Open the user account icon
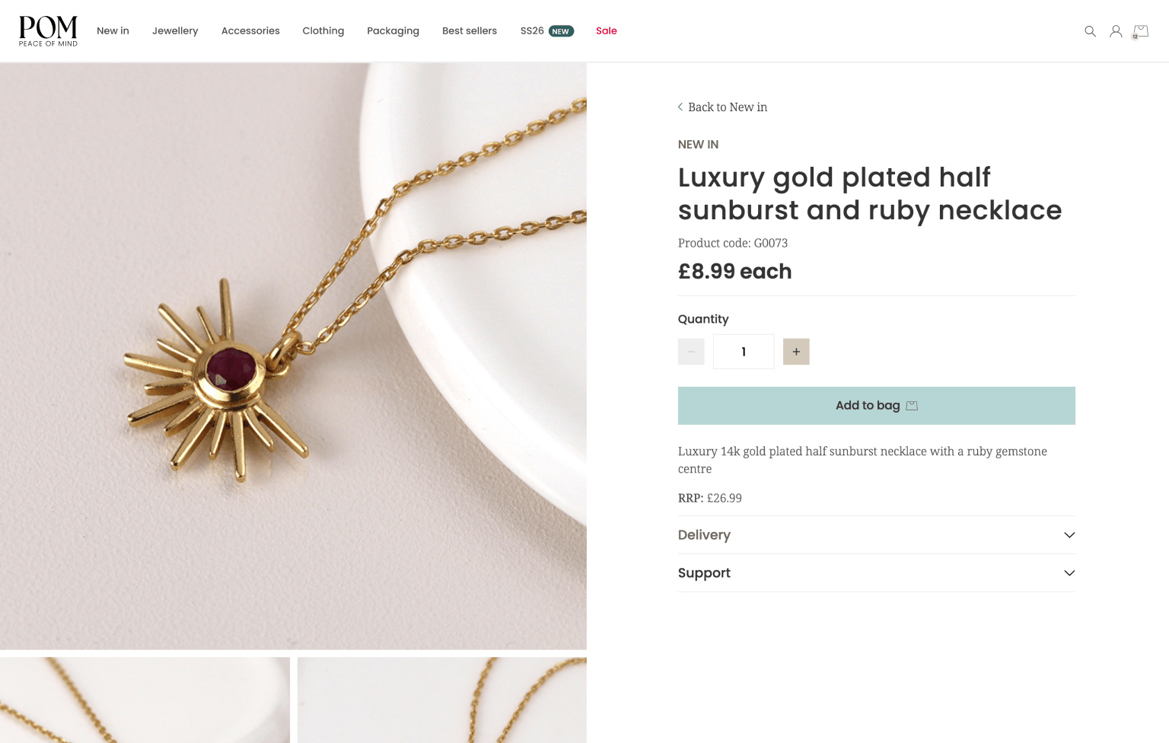Image resolution: width=1169 pixels, height=743 pixels. tap(1116, 31)
